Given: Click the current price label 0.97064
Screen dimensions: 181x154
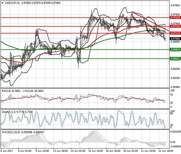Looking at the screenshot, I should coord(175,39).
